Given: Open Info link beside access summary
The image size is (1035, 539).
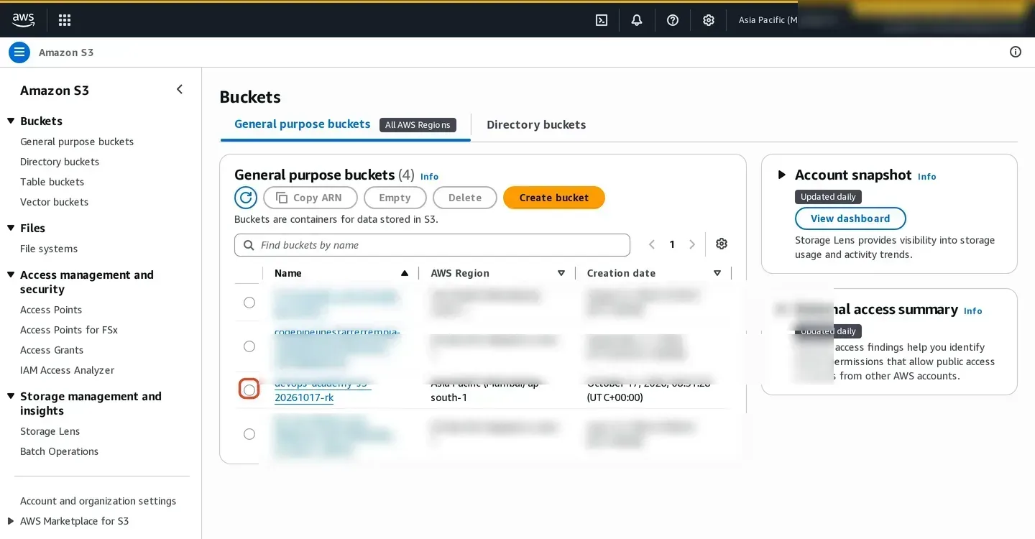Looking at the screenshot, I should coord(973,310).
